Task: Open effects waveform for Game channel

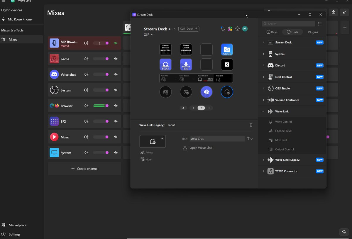Action: [116, 59]
